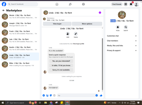Open the grid menu icon
This screenshot has width=142, height=105.
(x=126, y=4)
